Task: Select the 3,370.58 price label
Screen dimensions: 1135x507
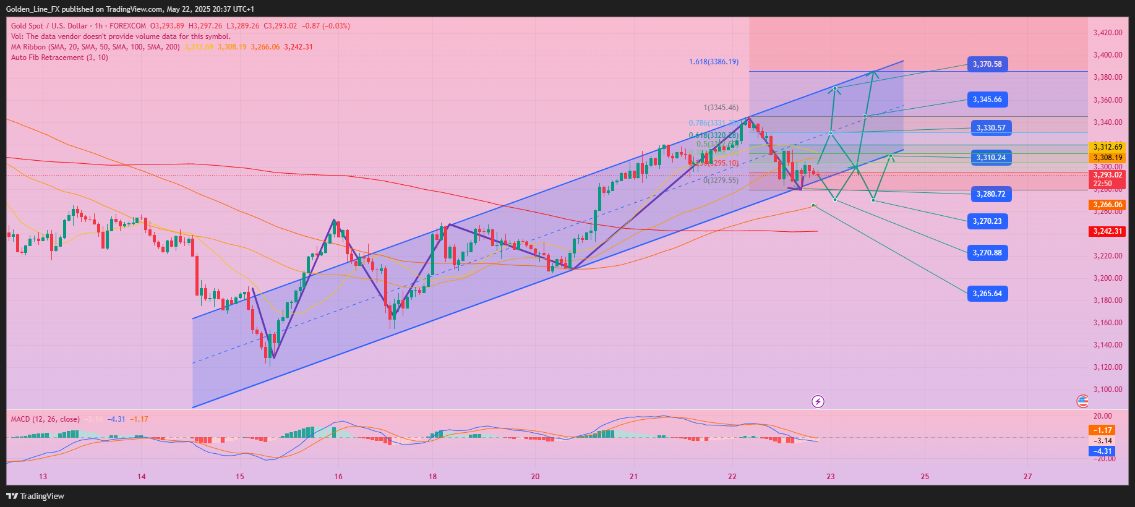Action: (987, 64)
